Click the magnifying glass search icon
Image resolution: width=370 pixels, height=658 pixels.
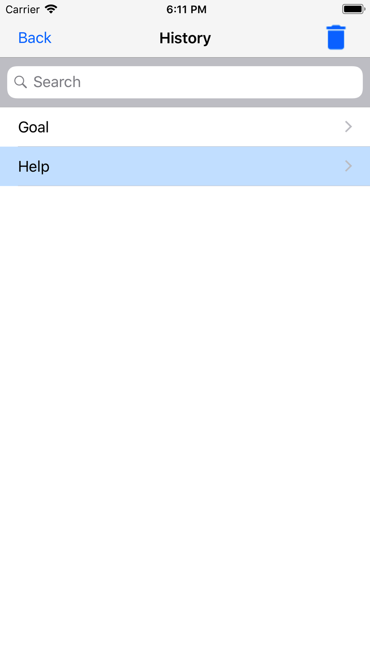coord(21,82)
